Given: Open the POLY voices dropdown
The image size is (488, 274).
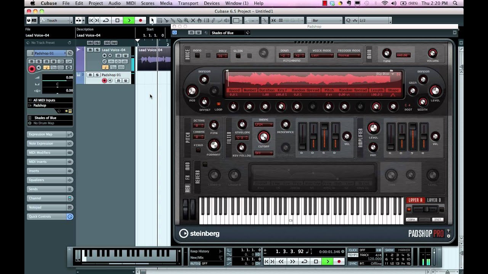Looking at the screenshot, I should tap(222, 56).
